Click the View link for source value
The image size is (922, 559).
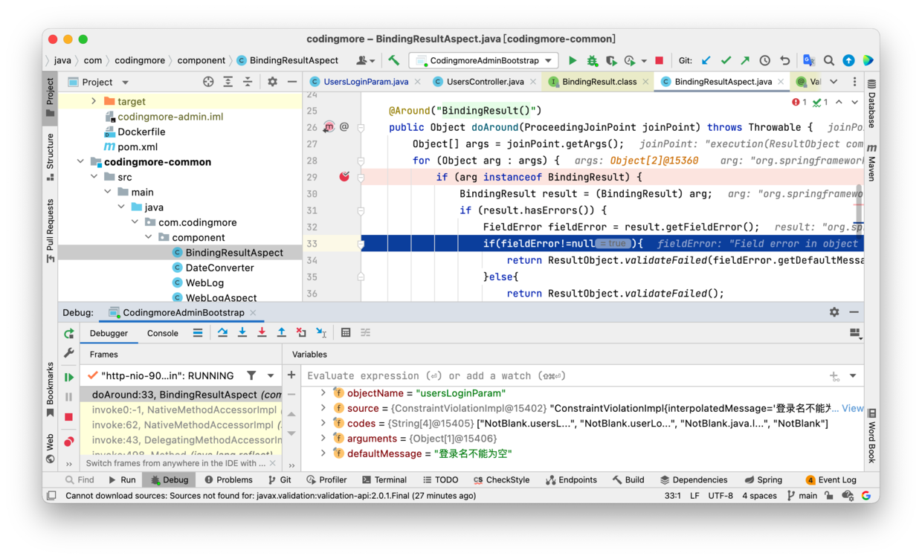(x=852, y=408)
